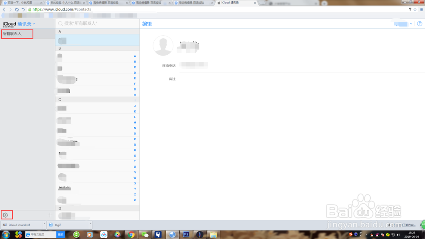Viewport: 425px width, 239px height.
Task: Jump to # in alphabet index
Action: (x=135, y=200)
